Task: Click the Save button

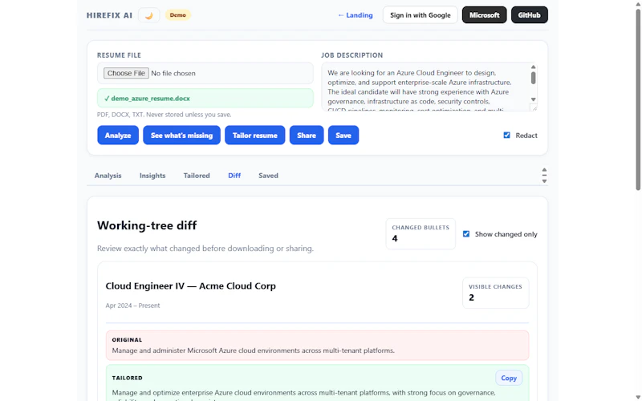Action: pyautogui.click(x=343, y=135)
